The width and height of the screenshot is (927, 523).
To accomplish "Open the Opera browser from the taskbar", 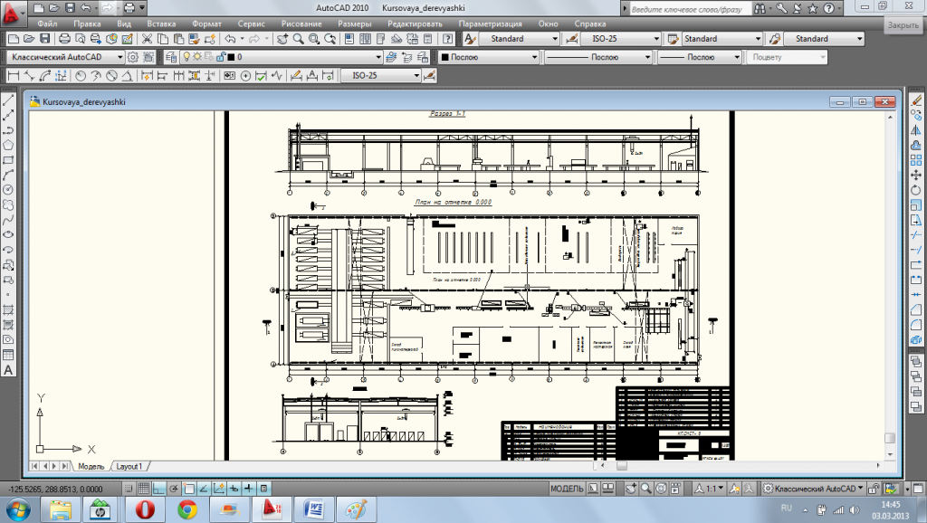I will coord(145,509).
